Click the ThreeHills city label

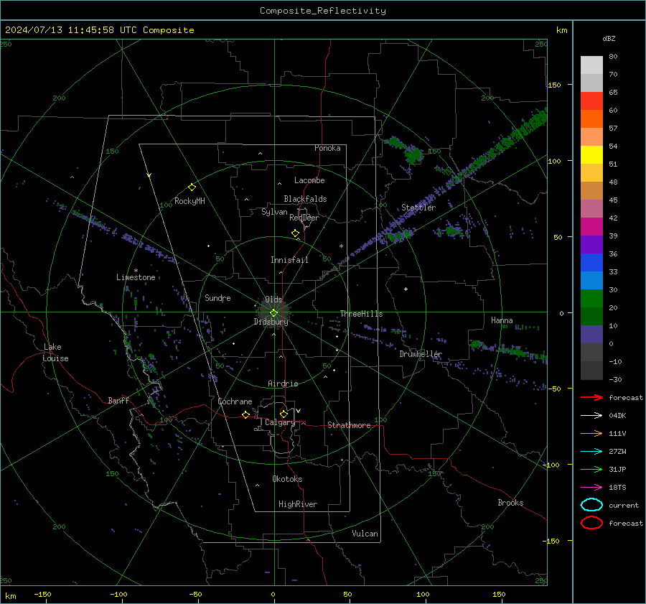click(361, 314)
